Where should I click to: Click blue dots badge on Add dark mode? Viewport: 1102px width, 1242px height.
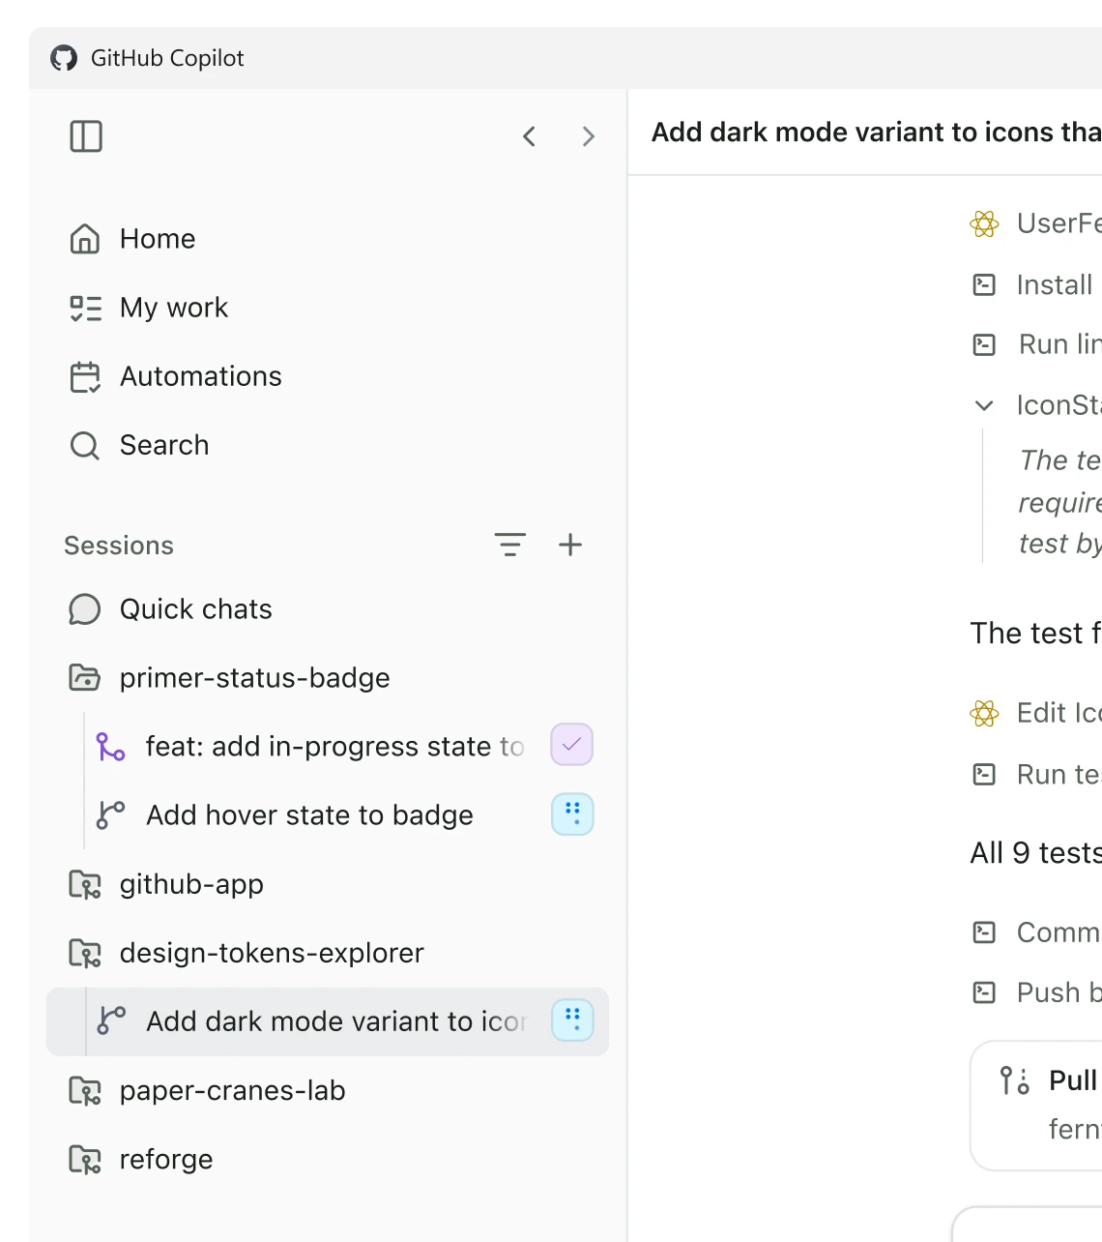coord(572,1020)
